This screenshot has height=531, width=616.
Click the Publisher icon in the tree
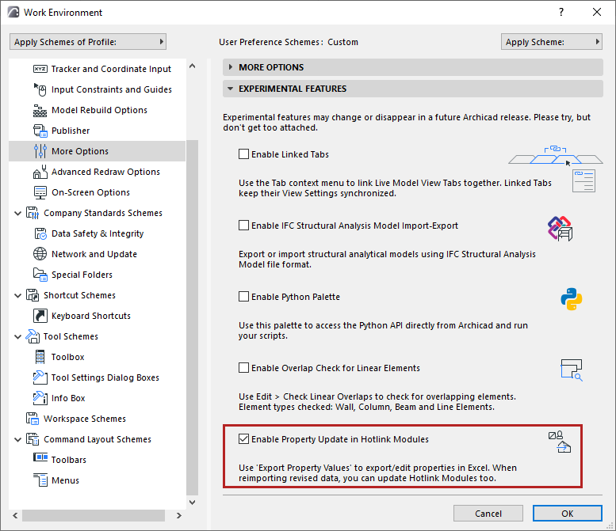[x=40, y=131]
